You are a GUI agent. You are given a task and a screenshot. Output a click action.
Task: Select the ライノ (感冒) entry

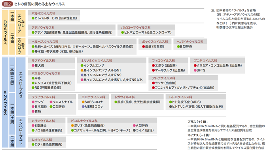click(143, 130)
